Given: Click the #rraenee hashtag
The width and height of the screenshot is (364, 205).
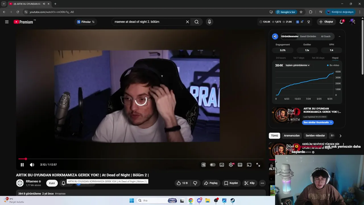Looking at the screenshot, I should (x=60, y=194).
